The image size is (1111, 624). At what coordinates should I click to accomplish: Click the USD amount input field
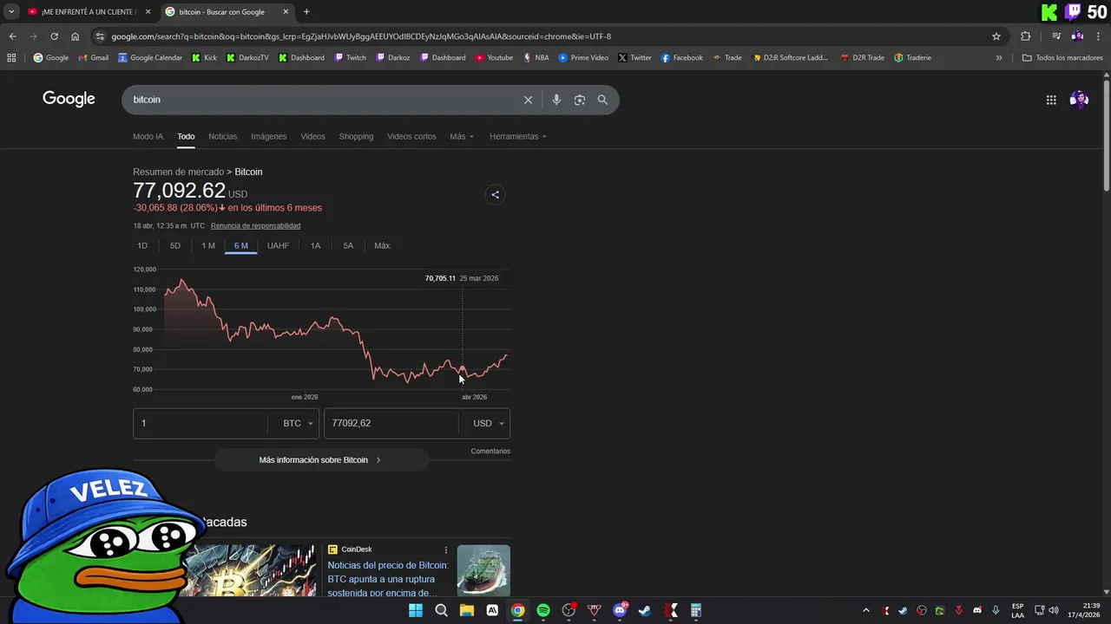(391, 424)
